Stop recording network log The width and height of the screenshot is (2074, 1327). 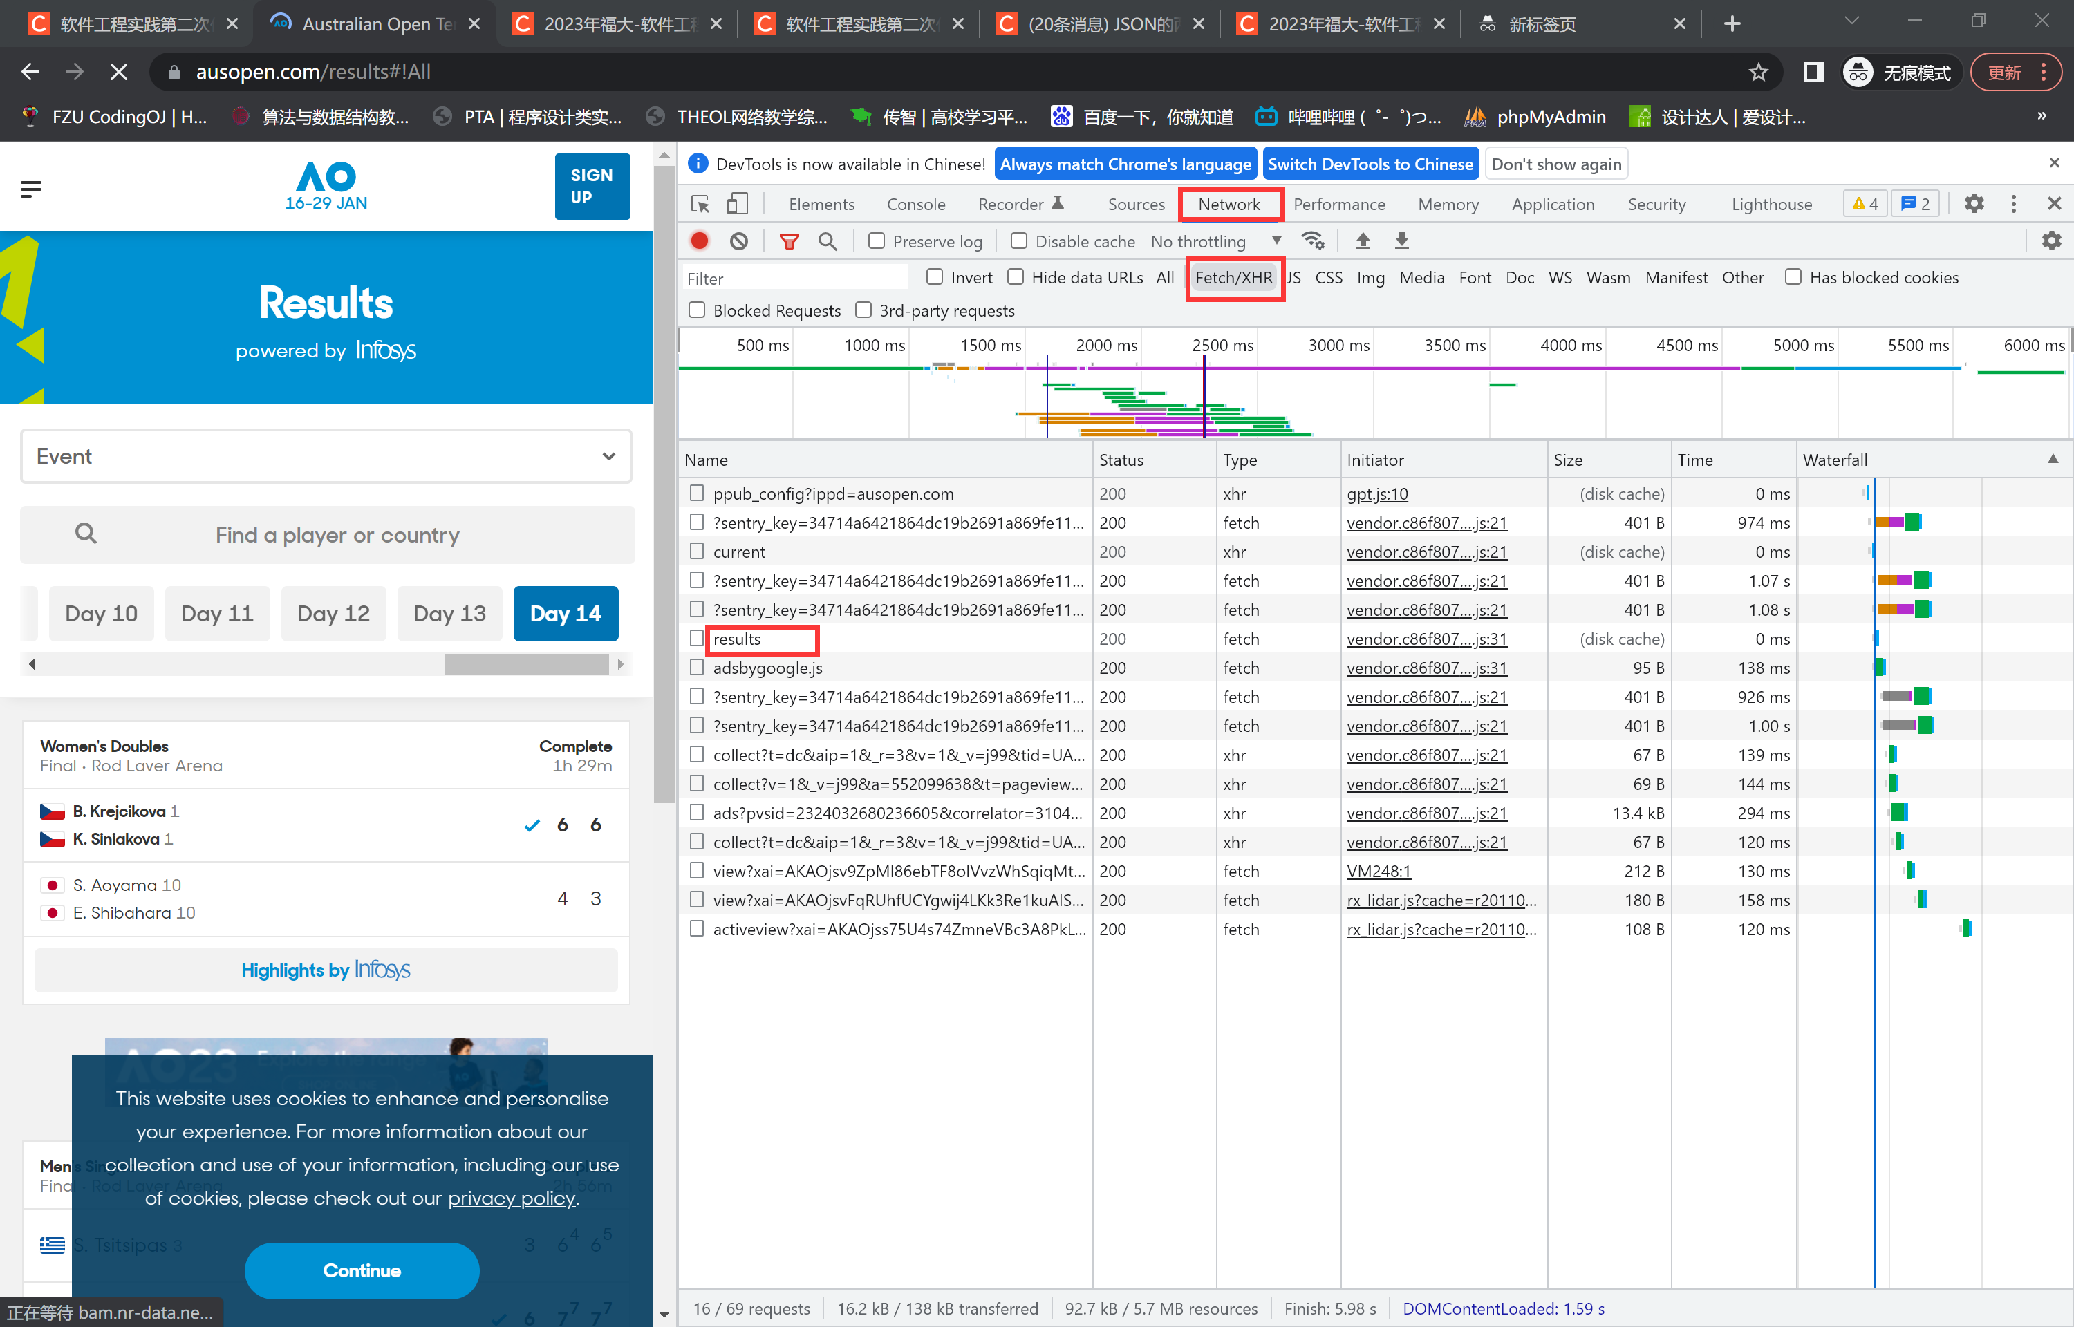click(x=700, y=241)
